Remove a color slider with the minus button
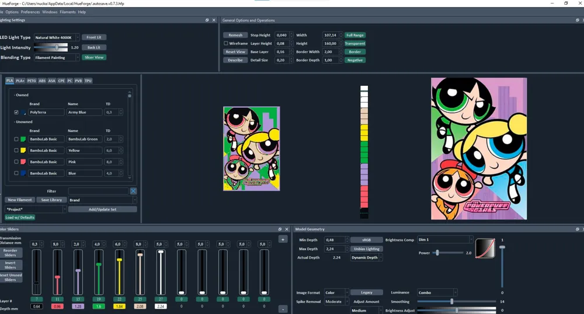584x314 pixels. (283, 309)
